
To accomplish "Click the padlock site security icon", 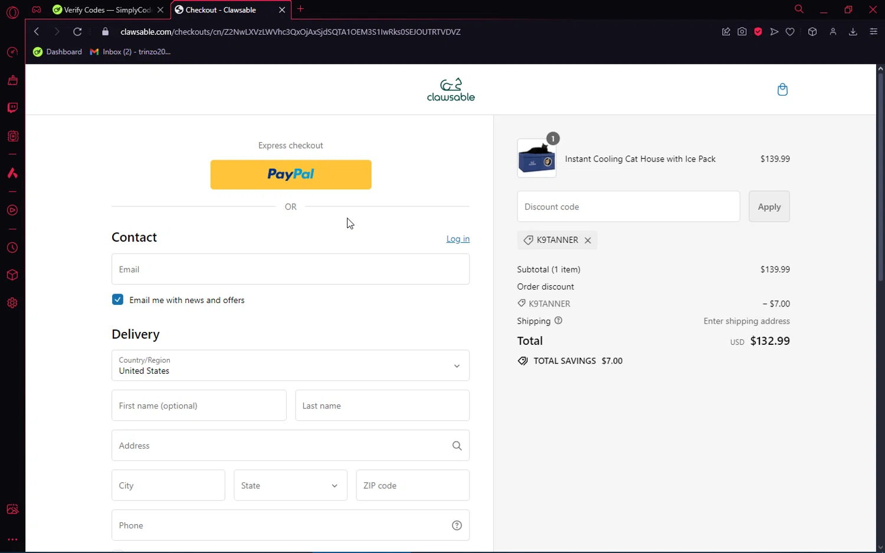I will (x=106, y=32).
